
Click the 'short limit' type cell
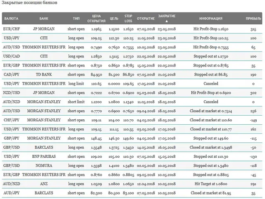coord(76,102)
